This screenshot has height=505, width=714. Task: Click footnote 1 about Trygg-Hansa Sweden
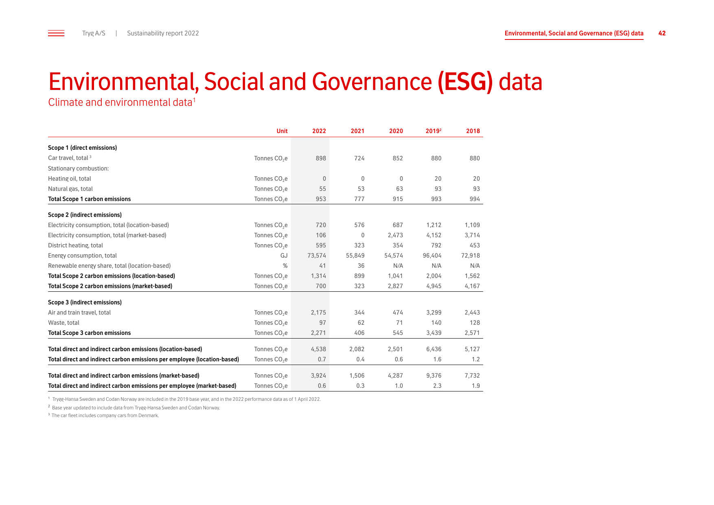pyautogui.click(x=184, y=399)
